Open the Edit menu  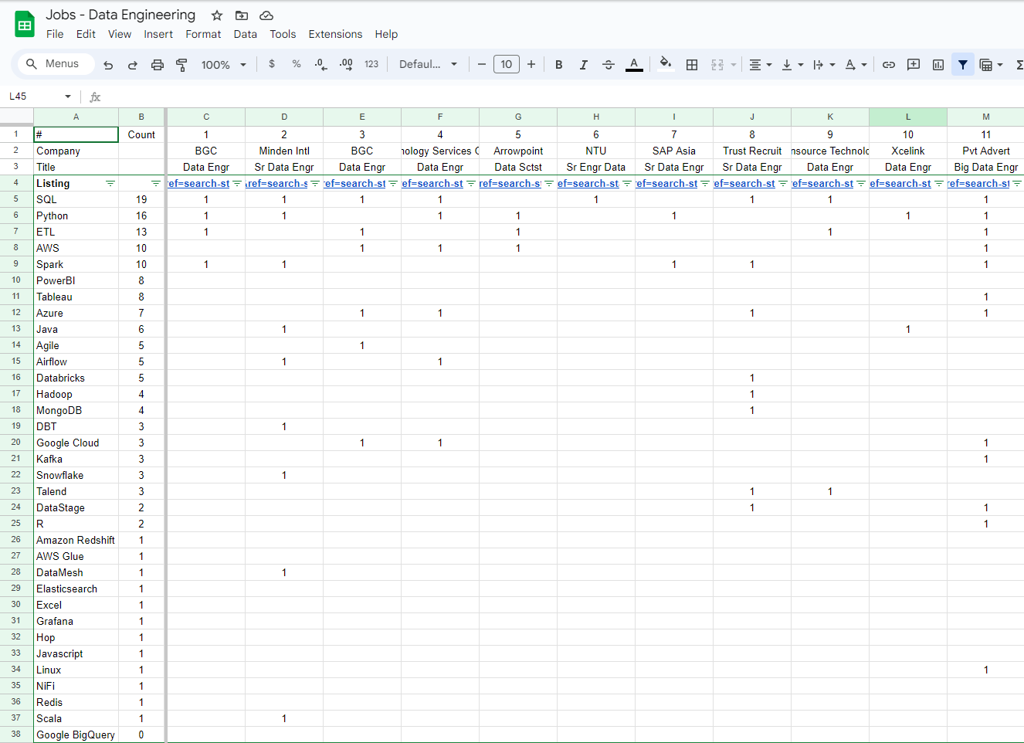click(86, 34)
